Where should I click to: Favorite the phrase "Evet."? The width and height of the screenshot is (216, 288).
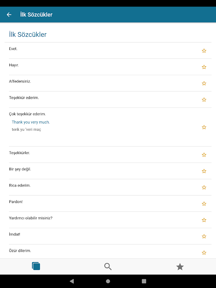tap(204, 51)
